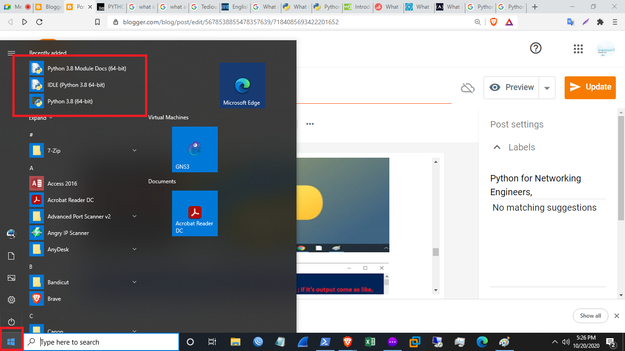625x351 pixels.
Task: Click the orange Update button
Action: coord(590,87)
